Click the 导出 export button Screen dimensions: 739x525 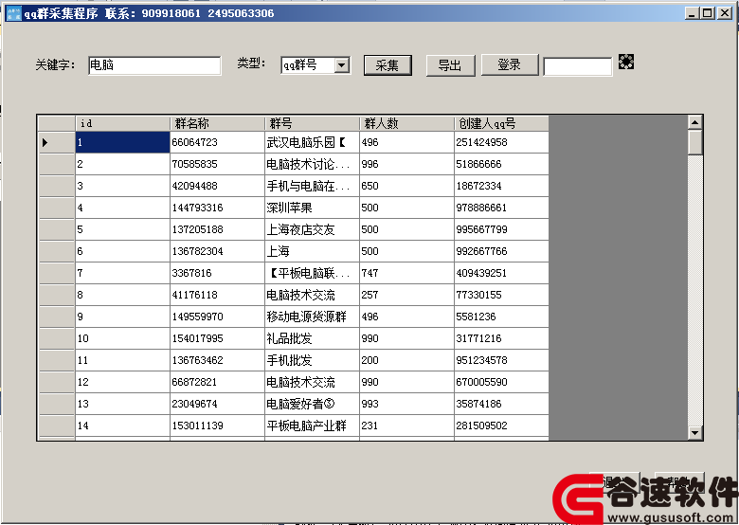coord(450,65)
